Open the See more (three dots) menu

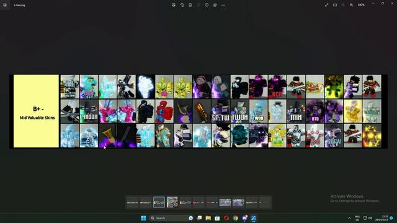223,5
